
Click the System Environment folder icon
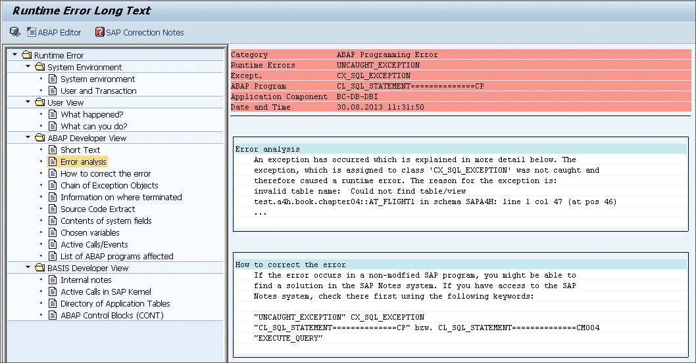(40, 67)
